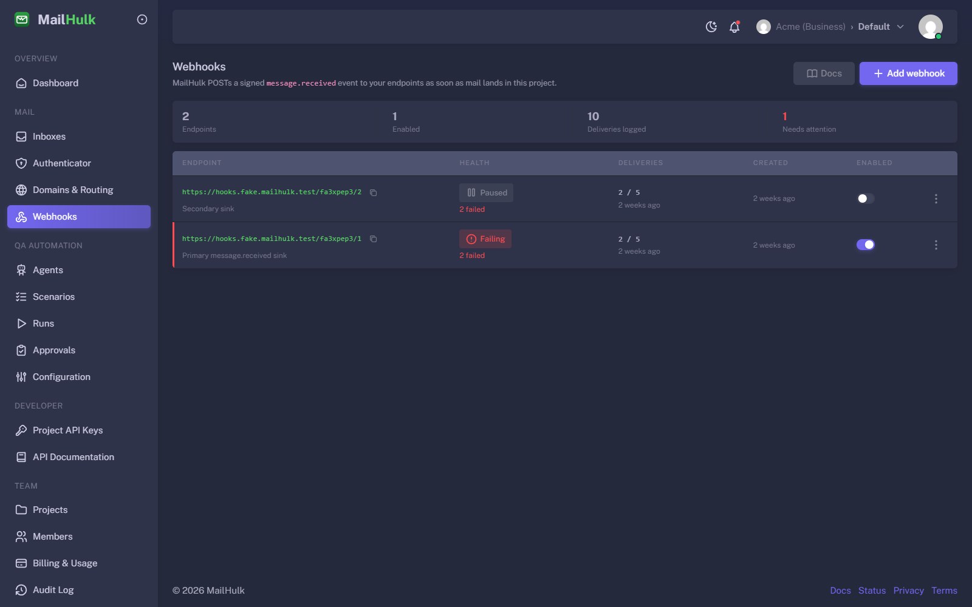Open Approvals page
This screenshot has width=972, height=607.
pos(79,350)
